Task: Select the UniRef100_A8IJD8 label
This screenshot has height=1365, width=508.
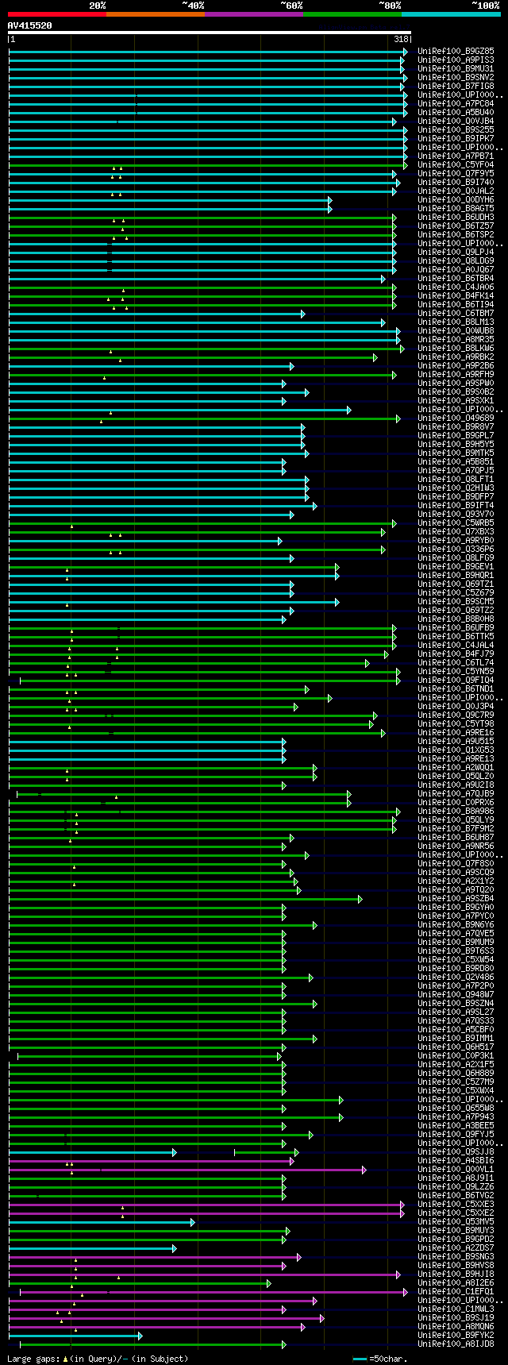Action: 456,1344
